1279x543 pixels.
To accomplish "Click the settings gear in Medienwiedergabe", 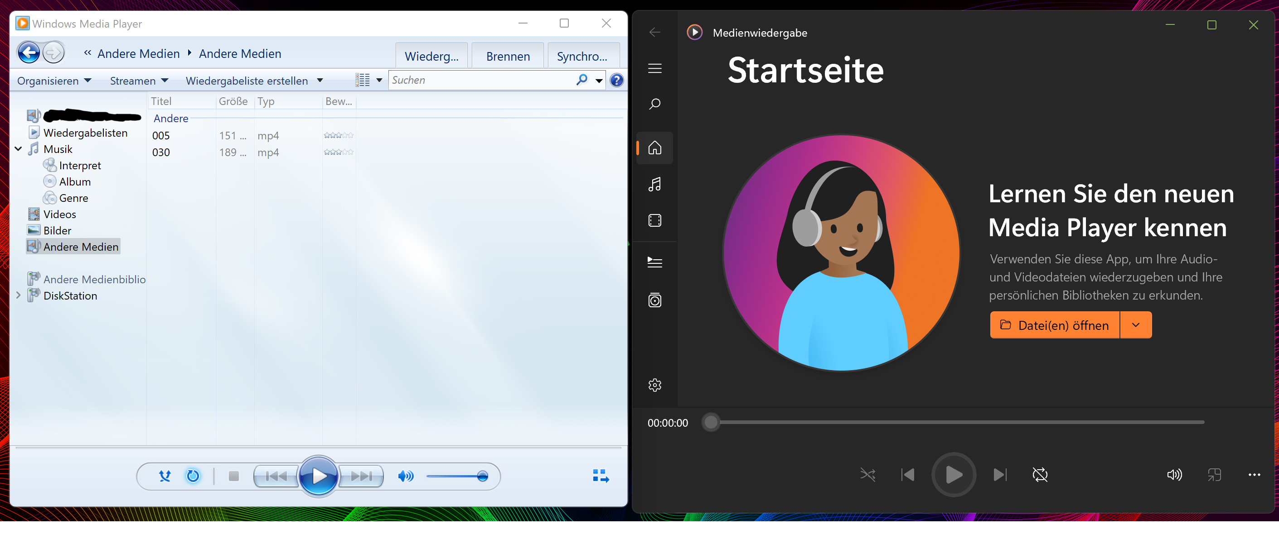I will pos(654,385).
